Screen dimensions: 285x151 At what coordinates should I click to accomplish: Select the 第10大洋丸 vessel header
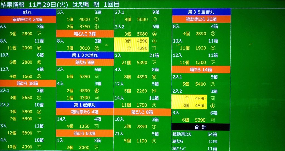tap(85, 55)
